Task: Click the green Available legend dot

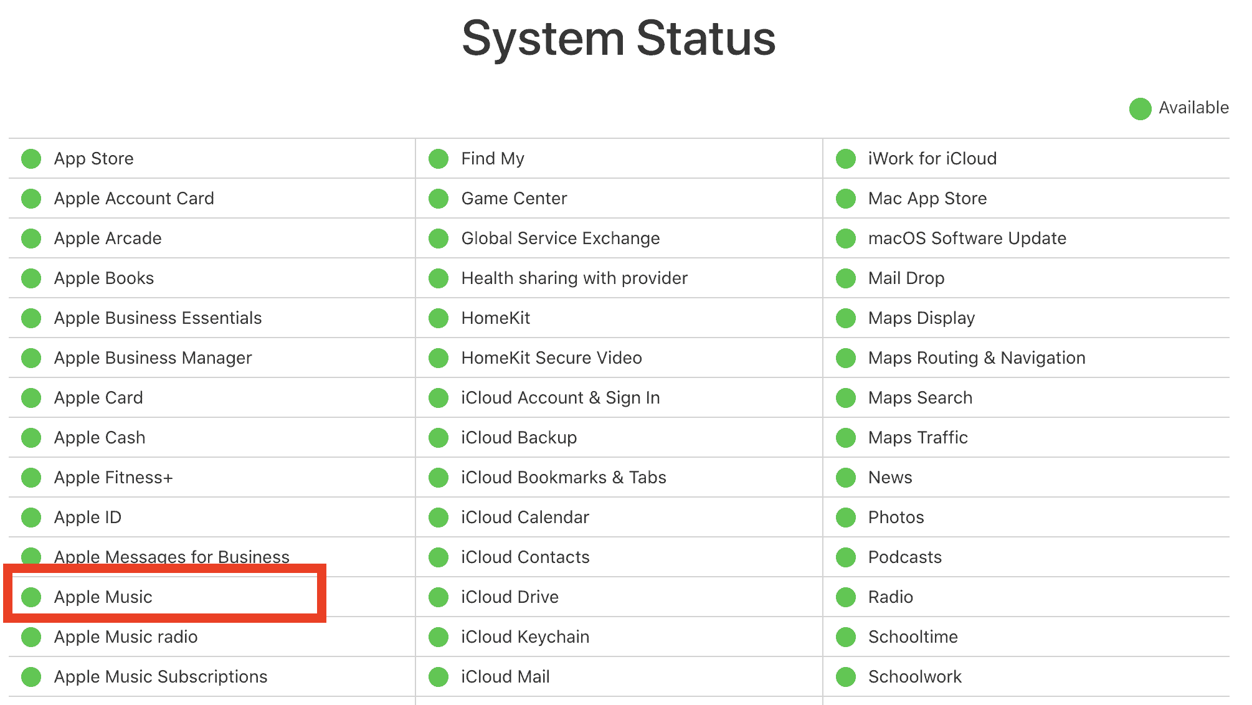Action: tap(1140, 108)
